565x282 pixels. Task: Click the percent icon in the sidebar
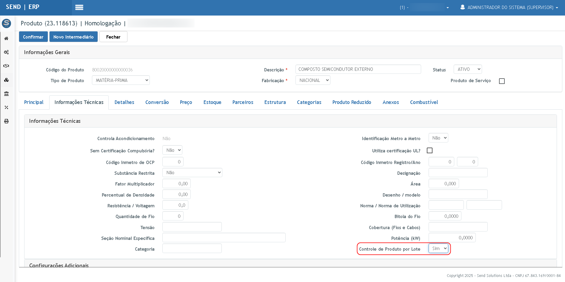6,108
